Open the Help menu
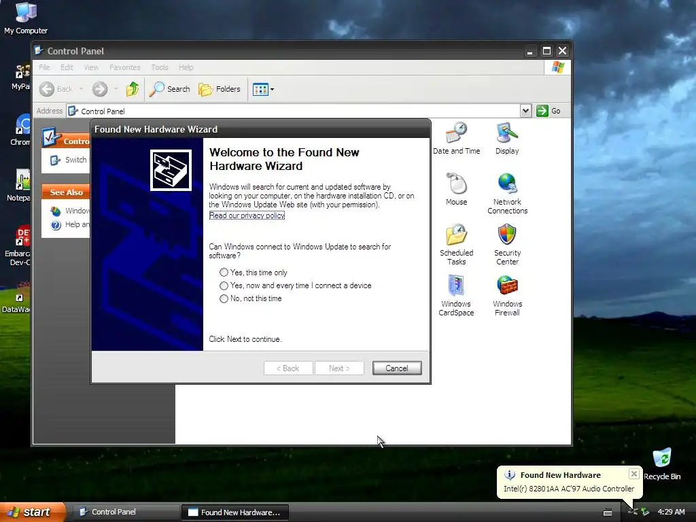696x522 pixels. pos(186,67)
